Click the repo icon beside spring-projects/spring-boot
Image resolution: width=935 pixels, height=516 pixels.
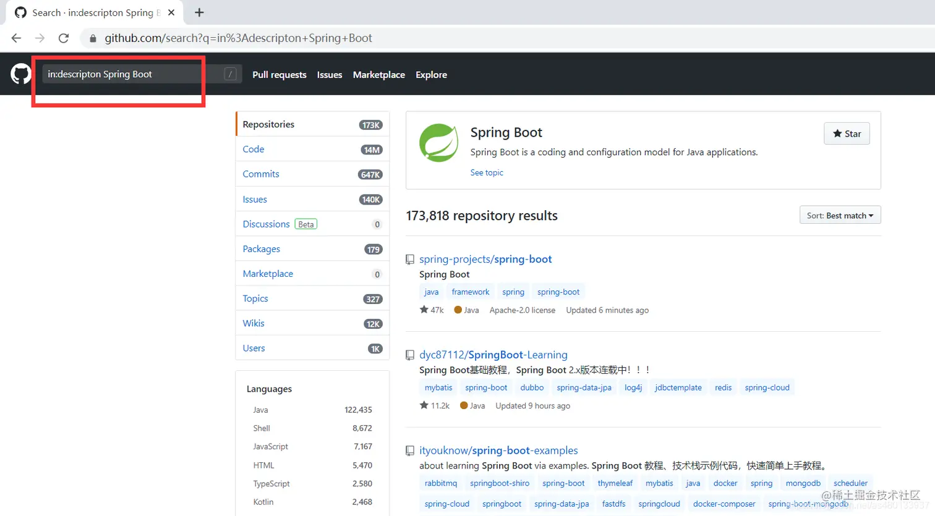[x=410, y=260]
